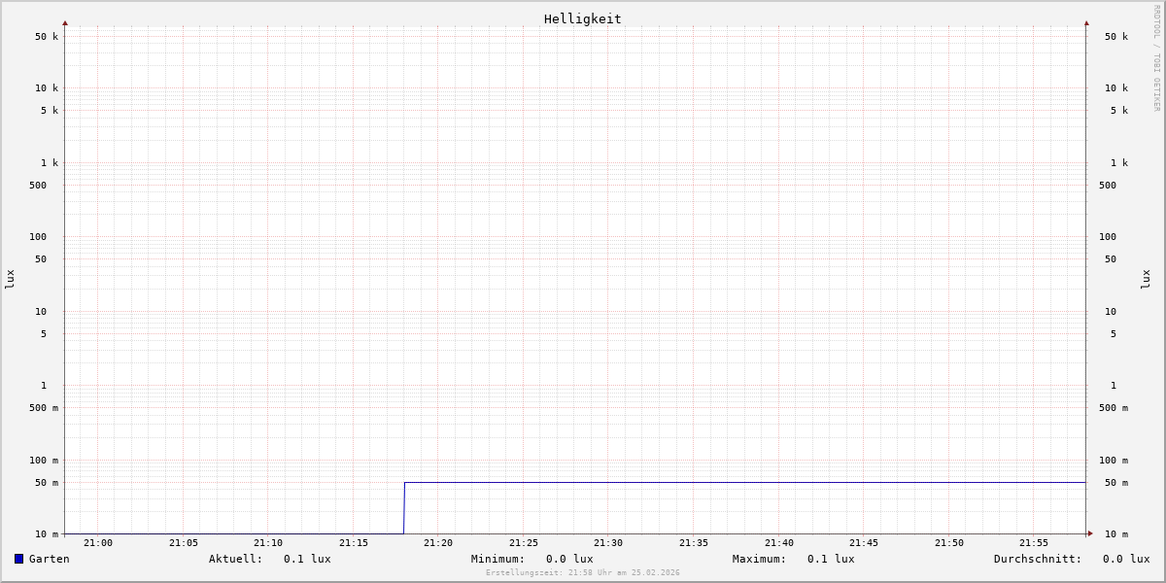The height and width of the screenshot is (583, 1166).
Task: Click the 21:30 time axis label
Action: click(608, 543)
